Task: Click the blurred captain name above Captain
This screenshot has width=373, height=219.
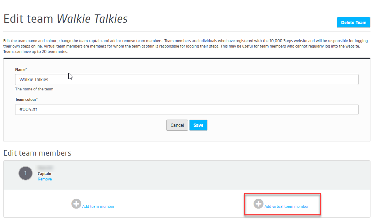Action: (x=45, y=168)
